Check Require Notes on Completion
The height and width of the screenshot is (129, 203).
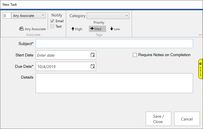coord(135,55)
